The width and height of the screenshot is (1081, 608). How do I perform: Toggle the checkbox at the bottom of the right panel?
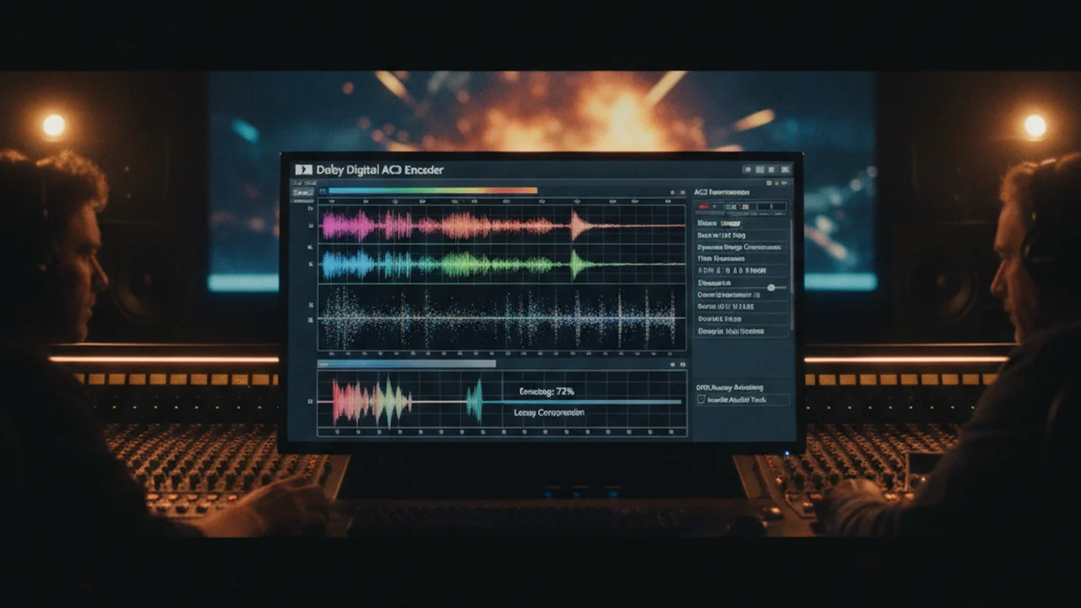701,399
